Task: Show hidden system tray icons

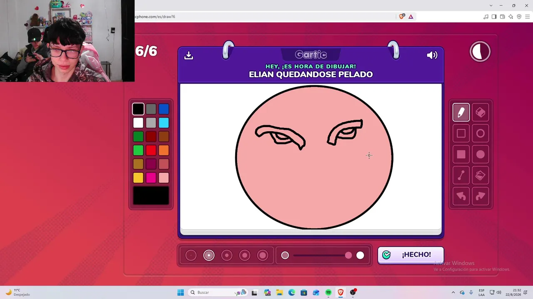Action: click(453, 292)
